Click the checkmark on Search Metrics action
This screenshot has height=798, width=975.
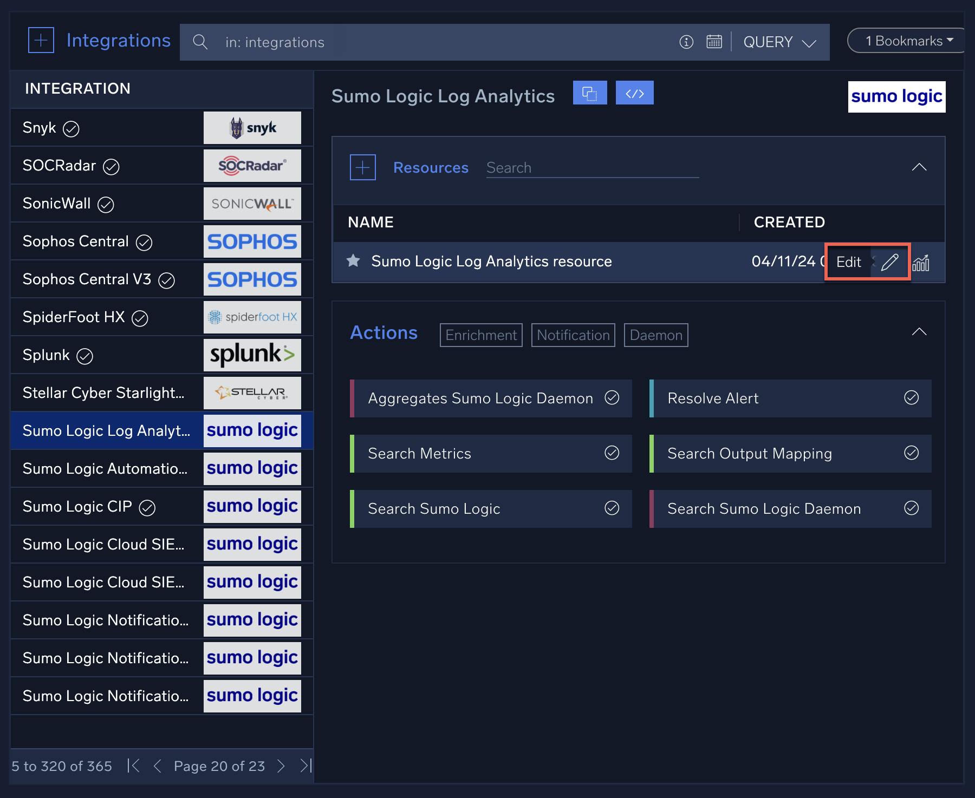click(x=612, y=453)
